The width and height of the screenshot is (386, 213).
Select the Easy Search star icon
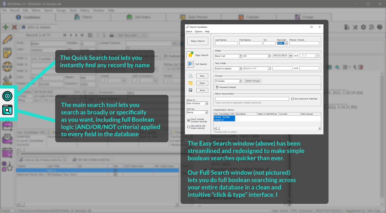(x=190, y=55)
